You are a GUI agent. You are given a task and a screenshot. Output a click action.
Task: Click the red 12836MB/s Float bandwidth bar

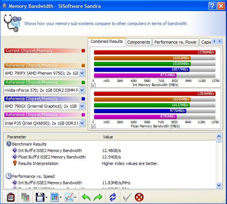[x=155, y=94]
